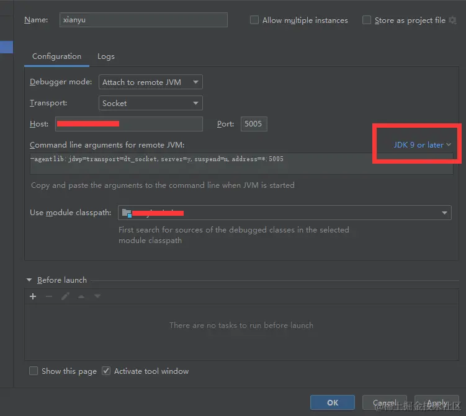Click the edit task pencil icon

coord(65,296)
